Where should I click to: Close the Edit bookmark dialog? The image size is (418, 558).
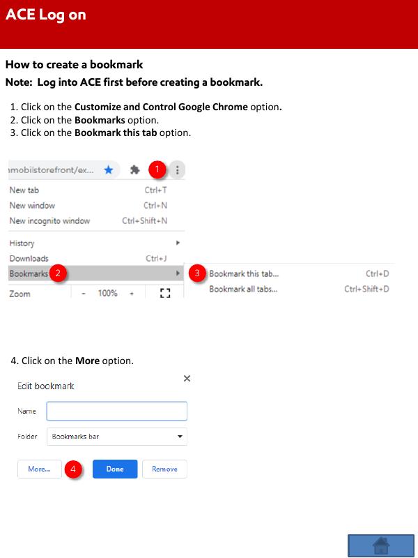point(187,378)
